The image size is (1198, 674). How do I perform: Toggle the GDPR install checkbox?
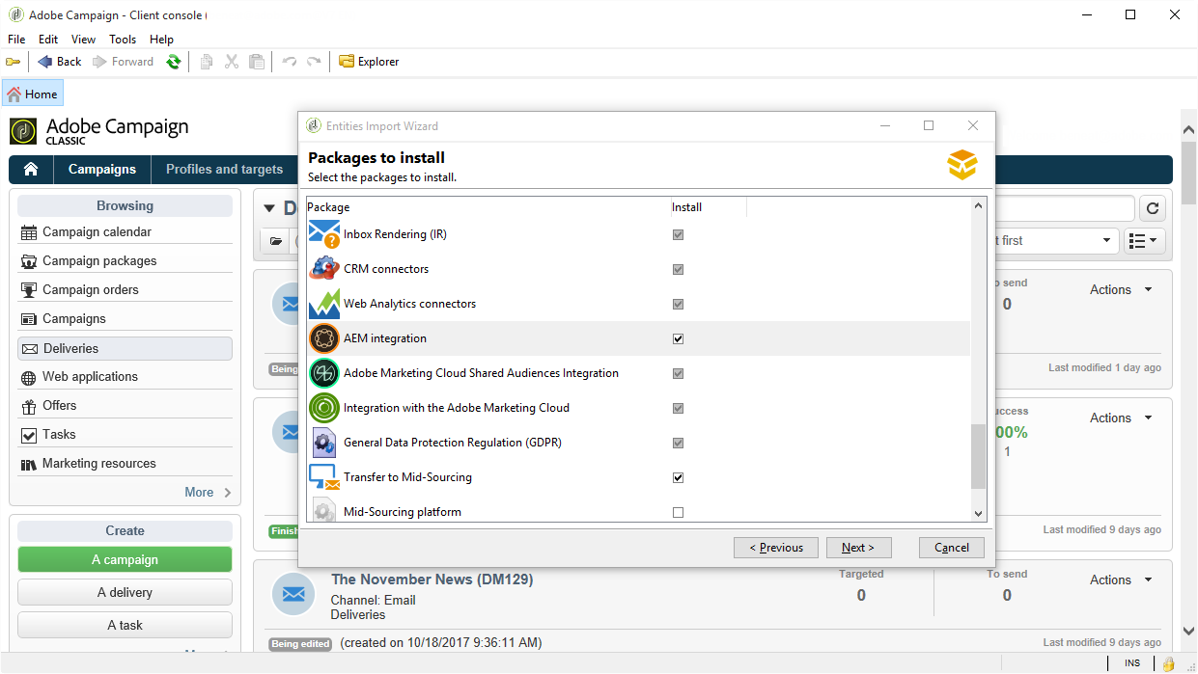pyautogui.click(x=678, y=443)
